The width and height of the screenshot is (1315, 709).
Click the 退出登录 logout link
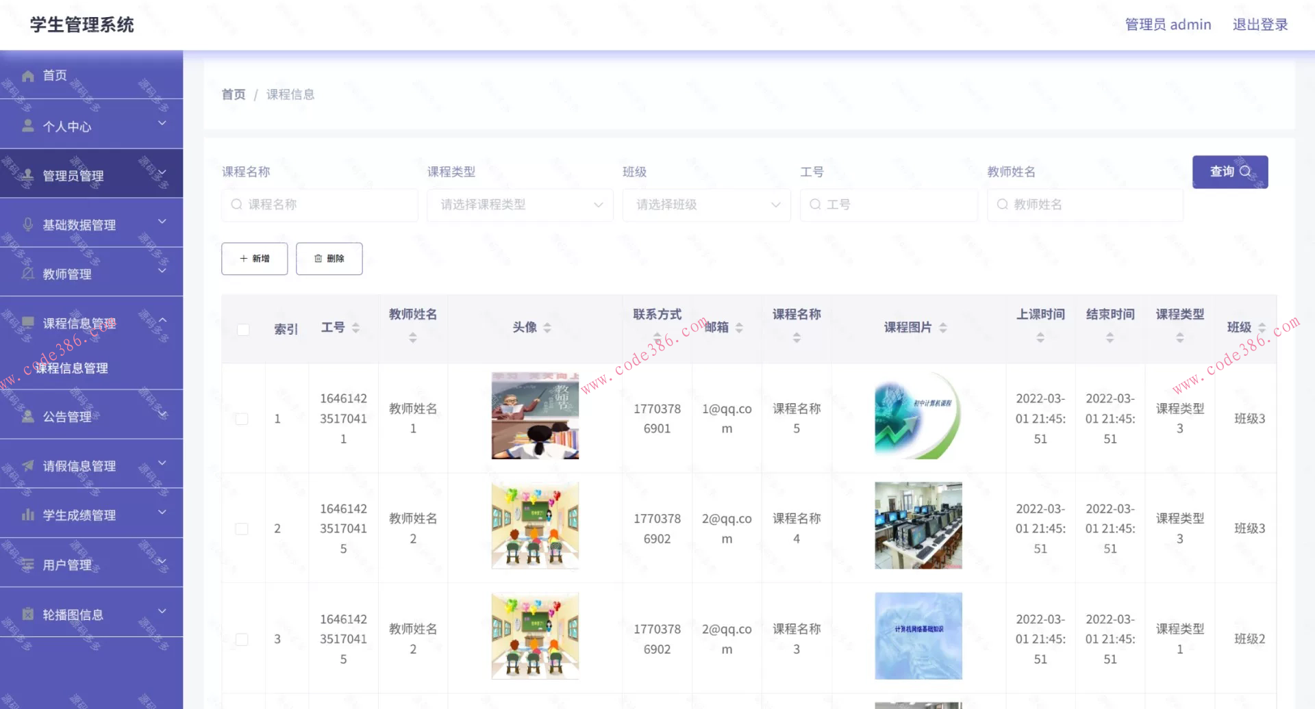click(1260, 24)
